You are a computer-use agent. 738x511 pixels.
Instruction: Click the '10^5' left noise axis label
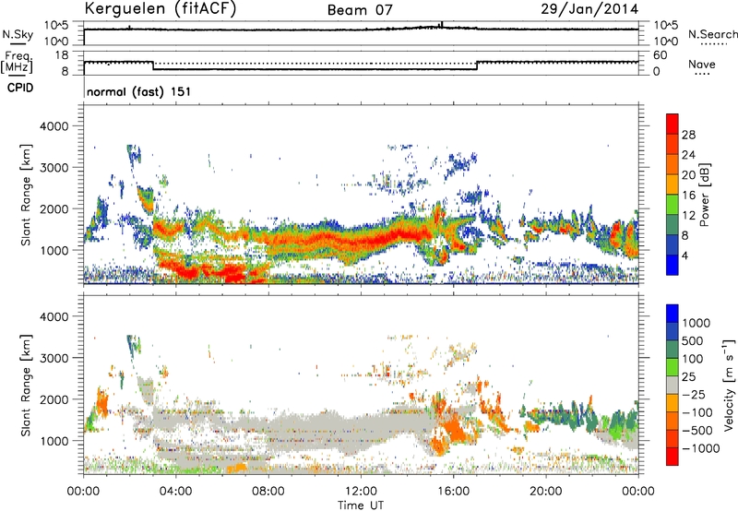pos(56,26)
